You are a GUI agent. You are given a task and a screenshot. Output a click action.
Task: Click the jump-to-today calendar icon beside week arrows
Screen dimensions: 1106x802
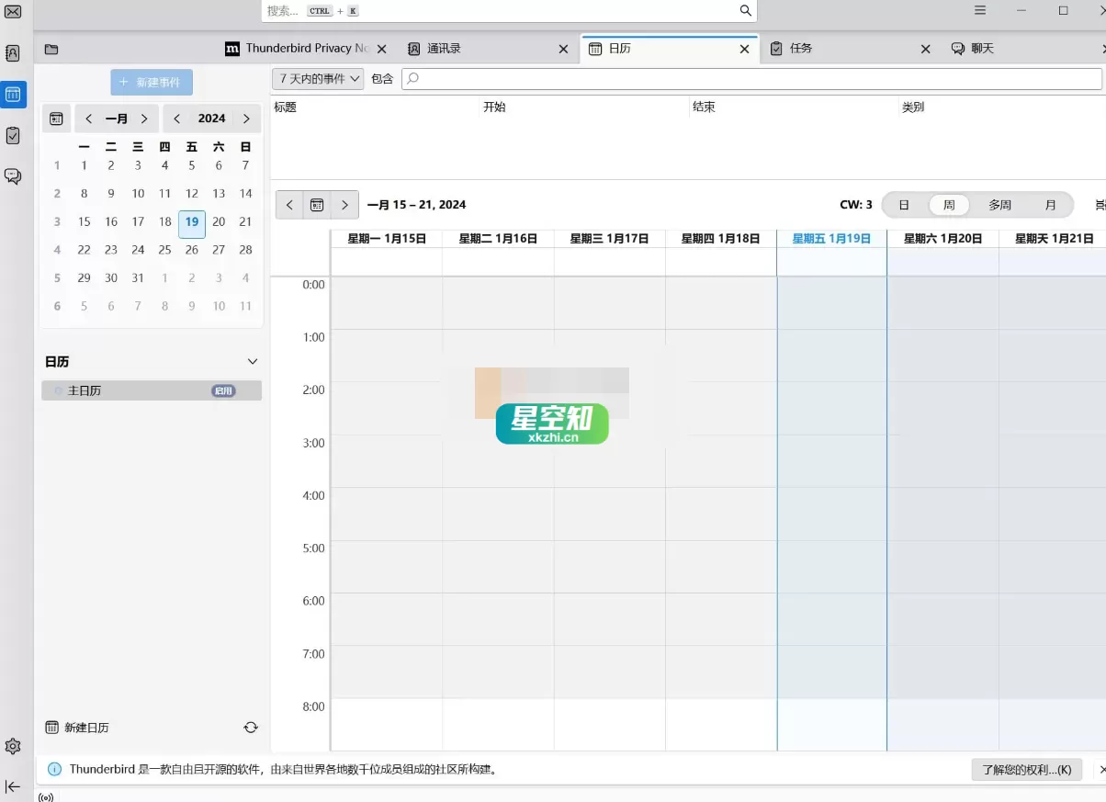(x=317, y=204)
